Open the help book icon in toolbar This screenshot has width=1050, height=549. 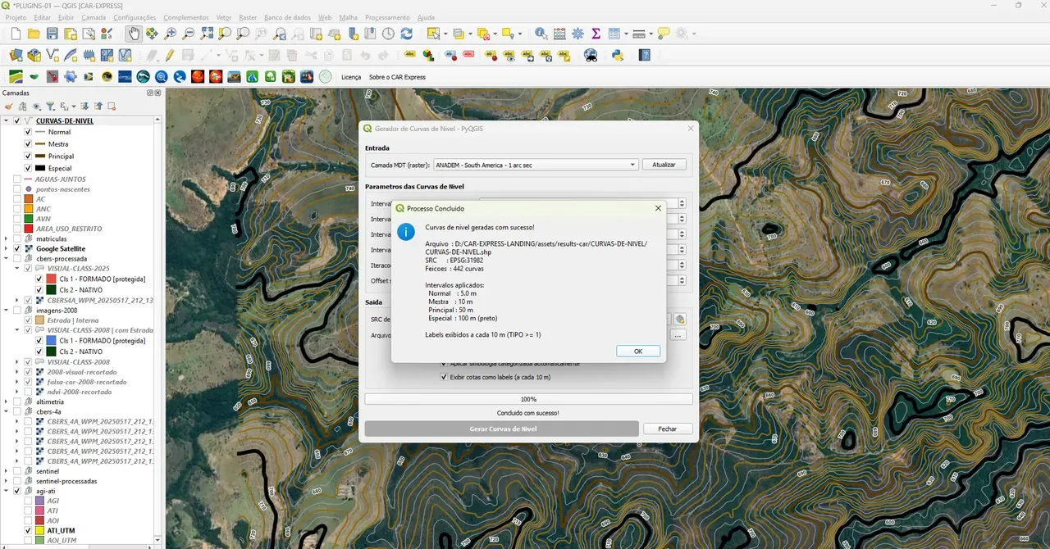[646, 55]
